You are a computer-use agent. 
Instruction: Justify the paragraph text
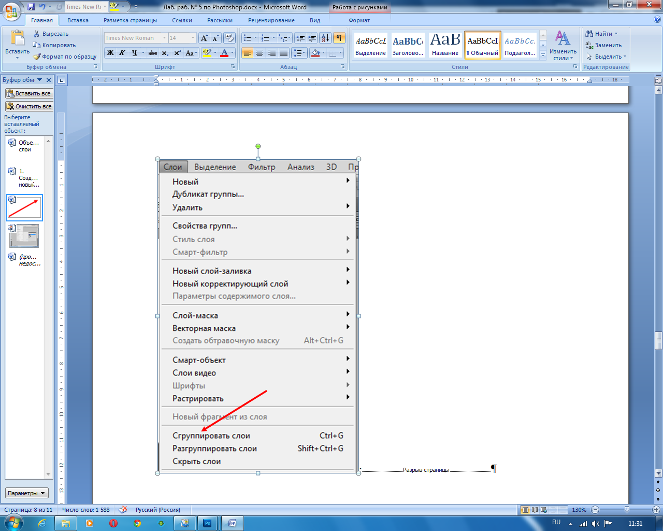(284, 53)
